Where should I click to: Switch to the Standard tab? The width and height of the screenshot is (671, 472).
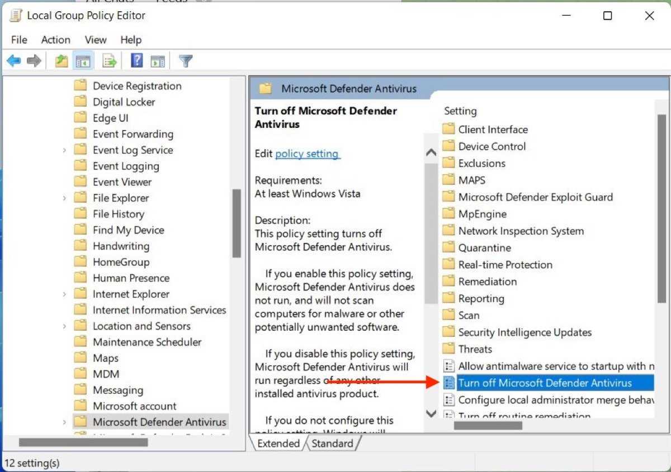click(332, 444)
